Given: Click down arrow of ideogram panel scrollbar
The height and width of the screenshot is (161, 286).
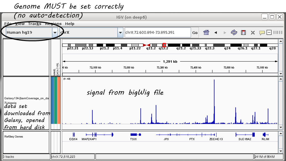Looking at the screenshot, I should pos(281,74).
